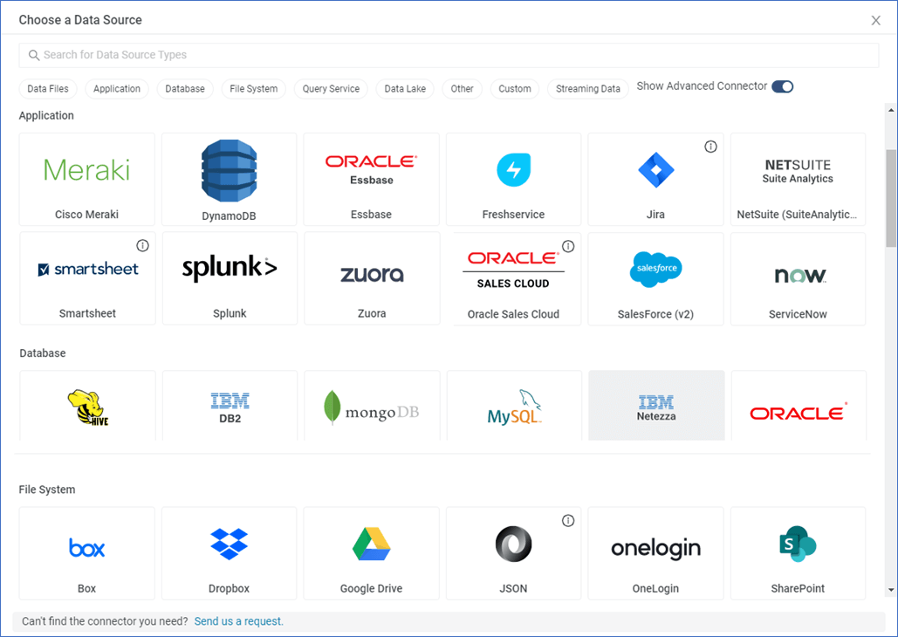This screenshot has height=637, width=898.
Task: Click the Send us a request link
Action: (x=238, y=621)
